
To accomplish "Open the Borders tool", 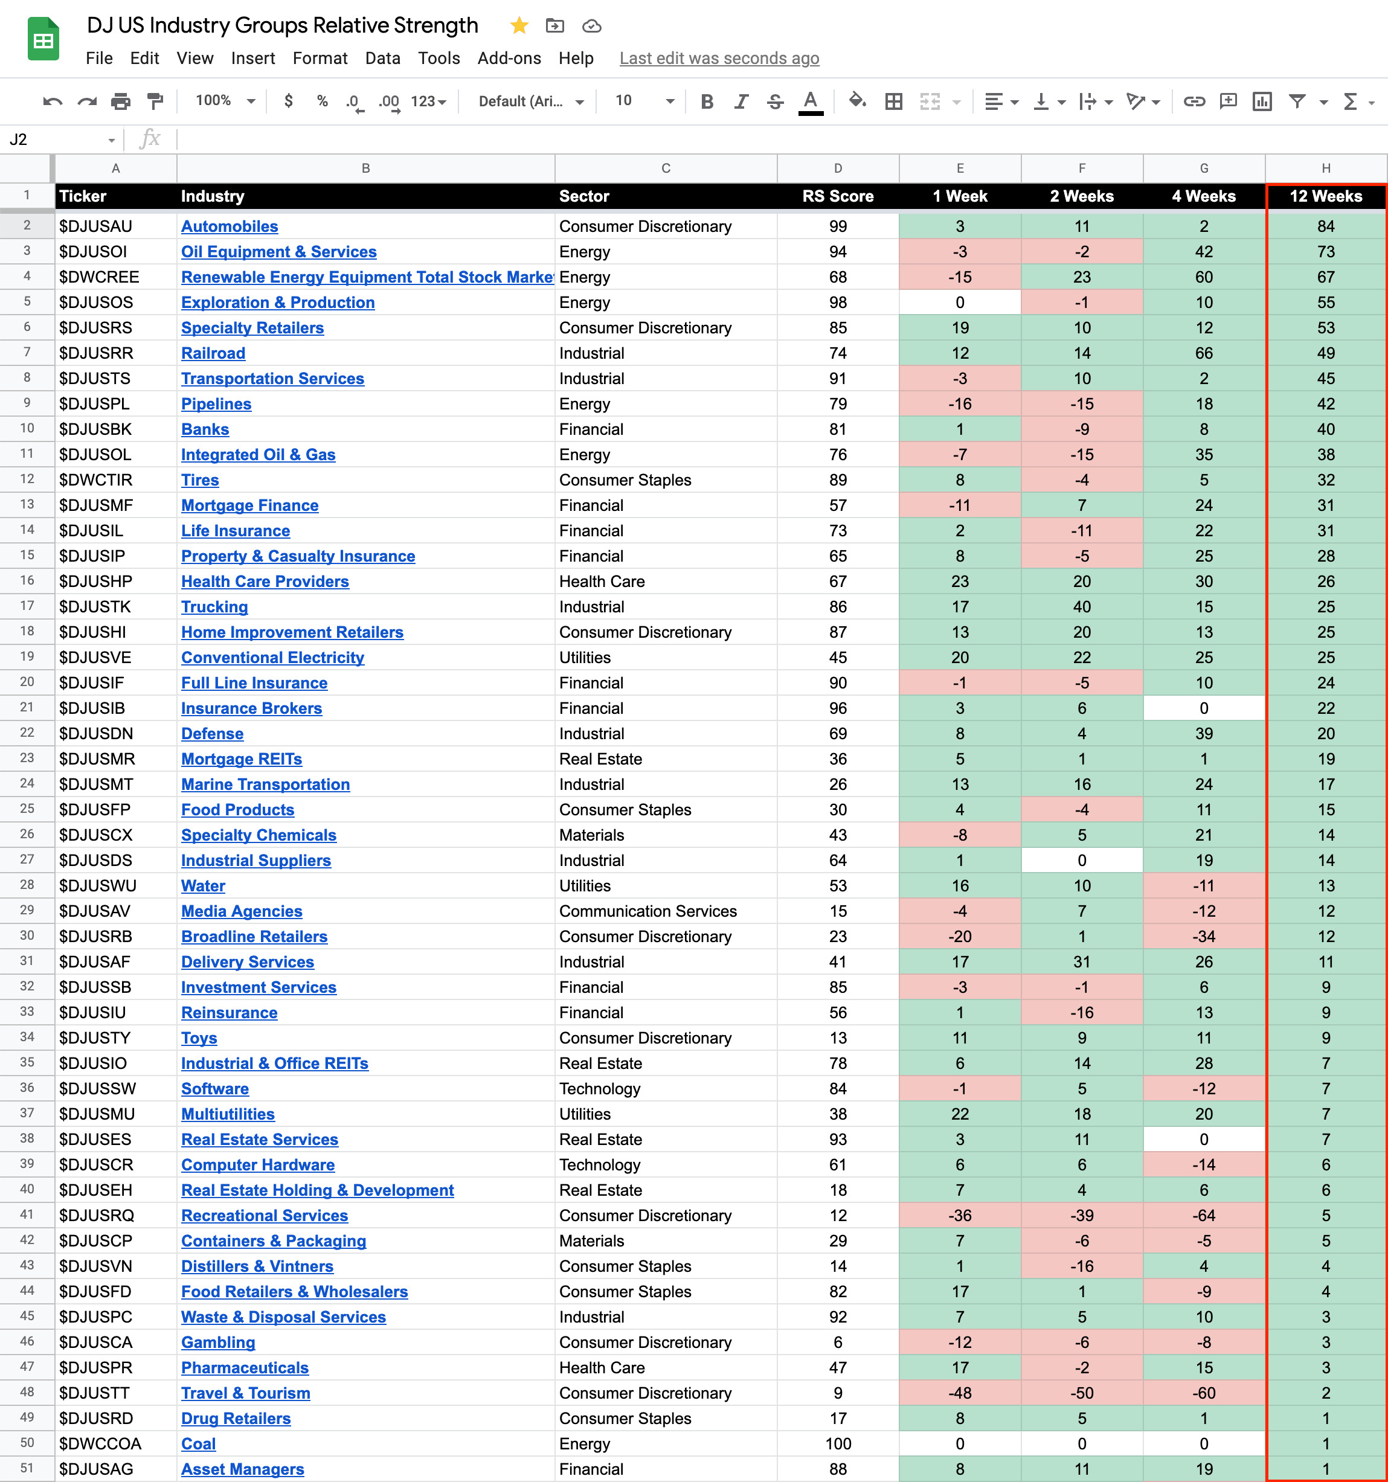I will [893, 101].
